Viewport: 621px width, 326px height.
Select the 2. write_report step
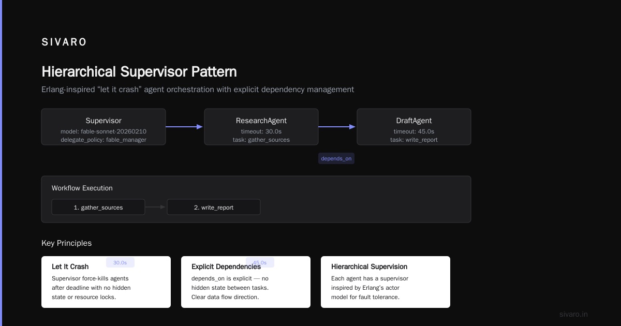(214, 207)
